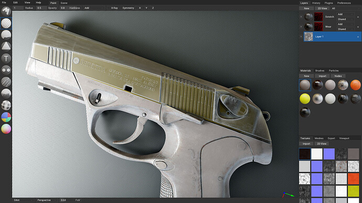This screenshot has width=362, height=203.
Task: Select the Text tool icon
Action: 6,58
